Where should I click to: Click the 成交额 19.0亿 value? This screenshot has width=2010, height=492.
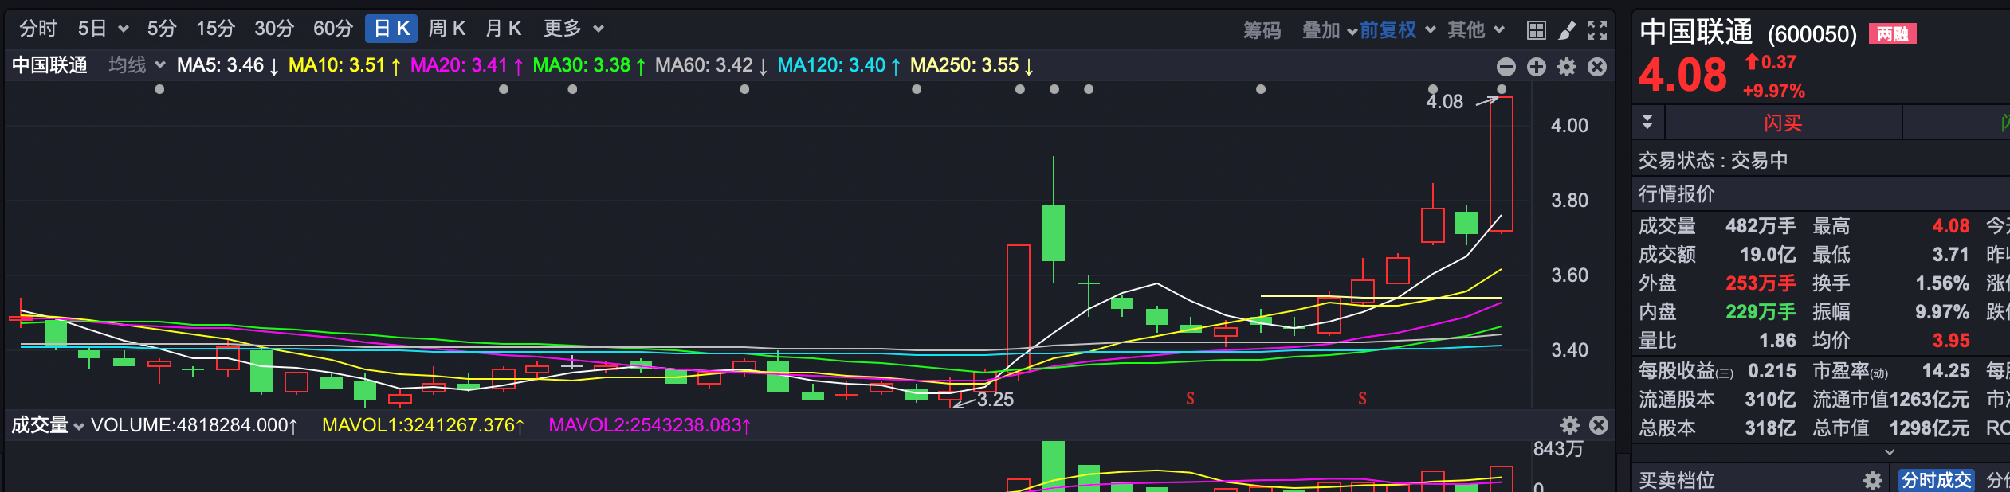tap(1768, 255)
